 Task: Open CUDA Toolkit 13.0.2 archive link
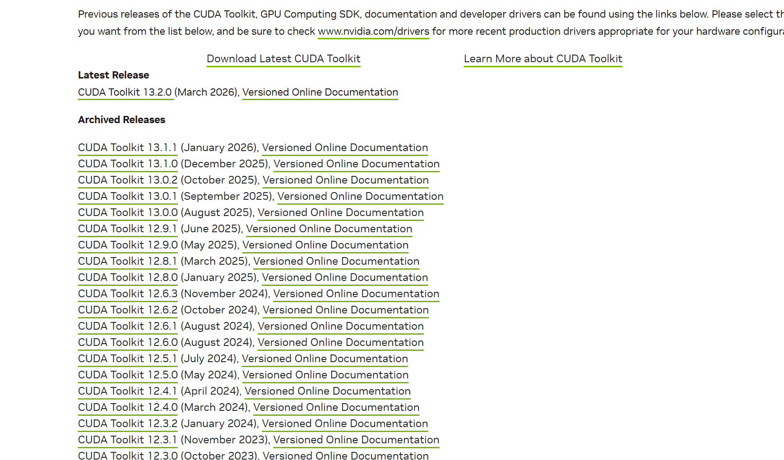click(x=128, y=180)
